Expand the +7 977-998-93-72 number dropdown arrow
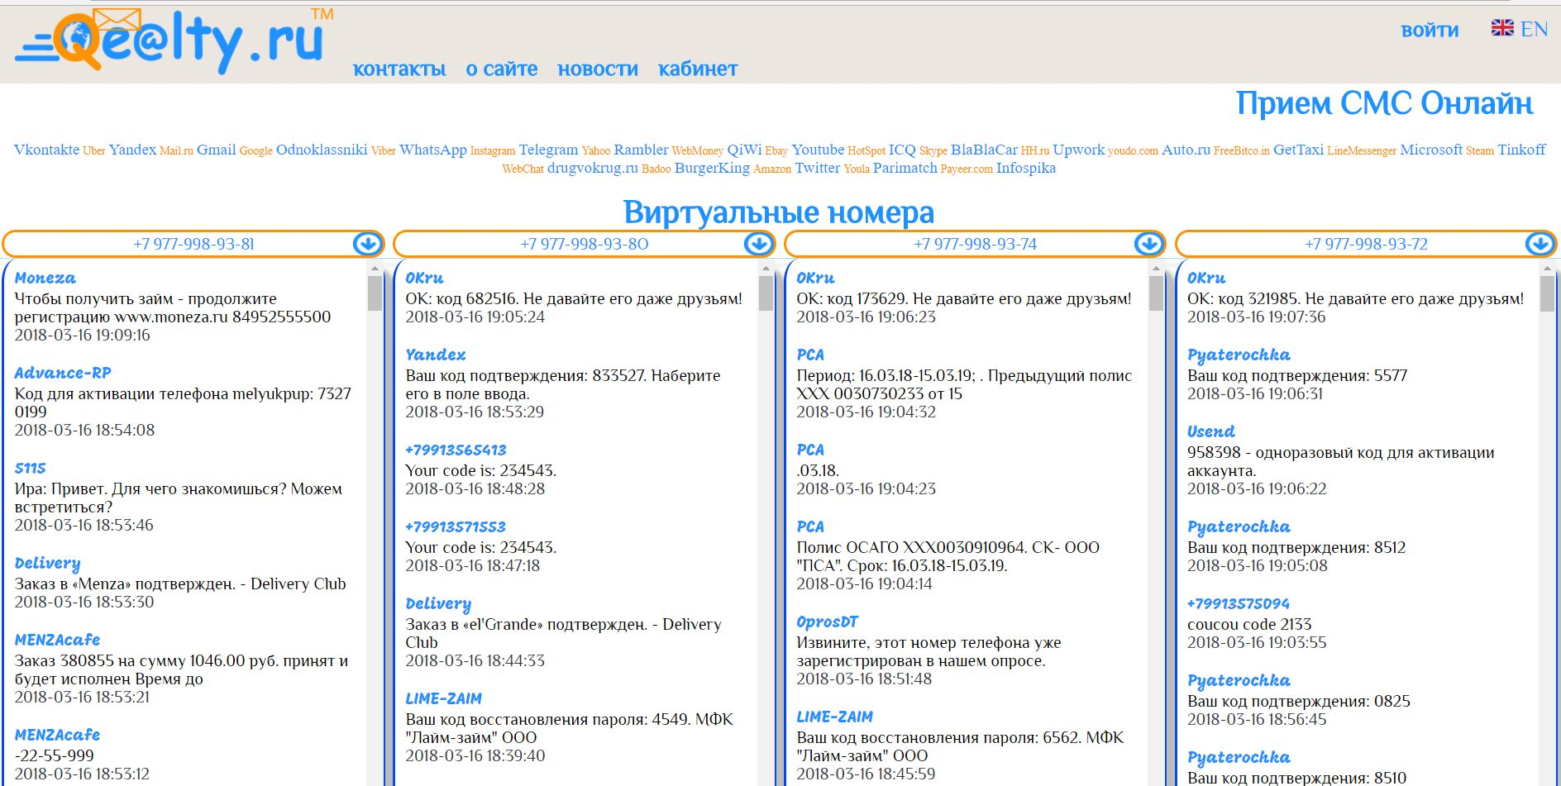 (x=1540, y=244)
